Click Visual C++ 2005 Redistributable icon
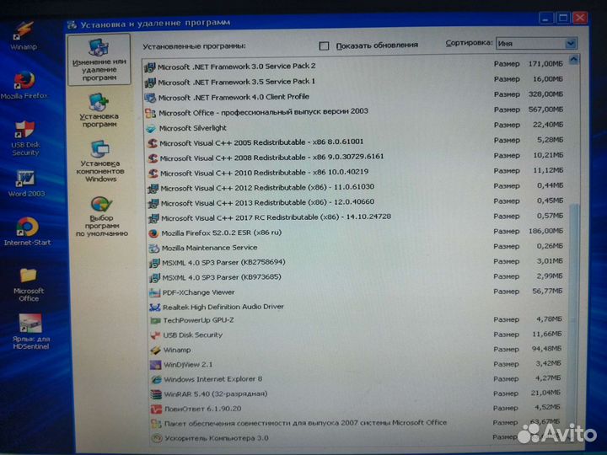Viewport: 607px width, 455px height. click(x=152, y=143)
